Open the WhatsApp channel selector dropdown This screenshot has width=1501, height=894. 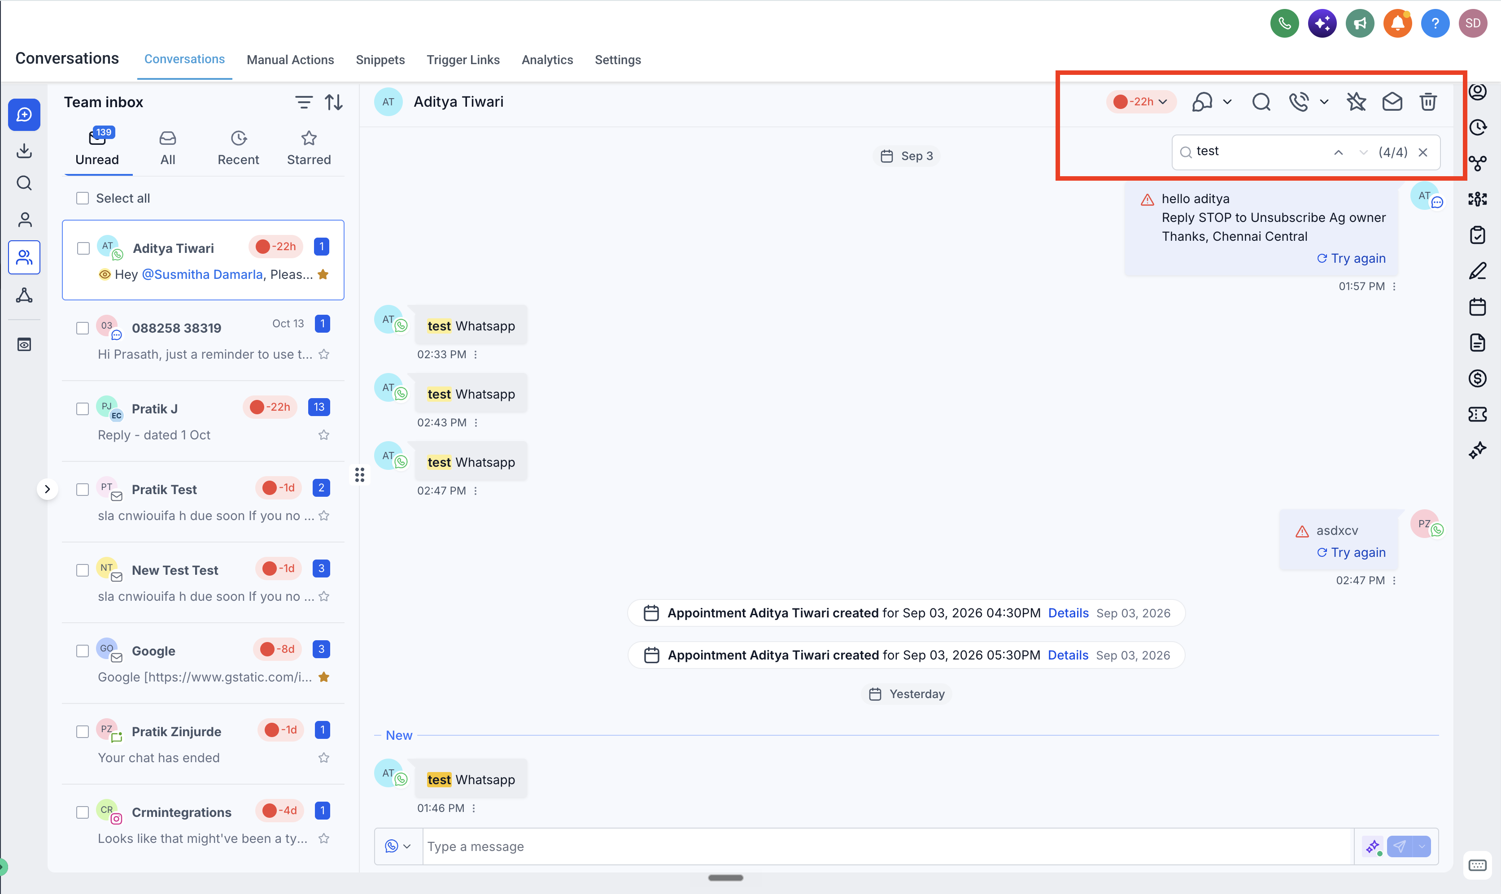tap(398, 846)
